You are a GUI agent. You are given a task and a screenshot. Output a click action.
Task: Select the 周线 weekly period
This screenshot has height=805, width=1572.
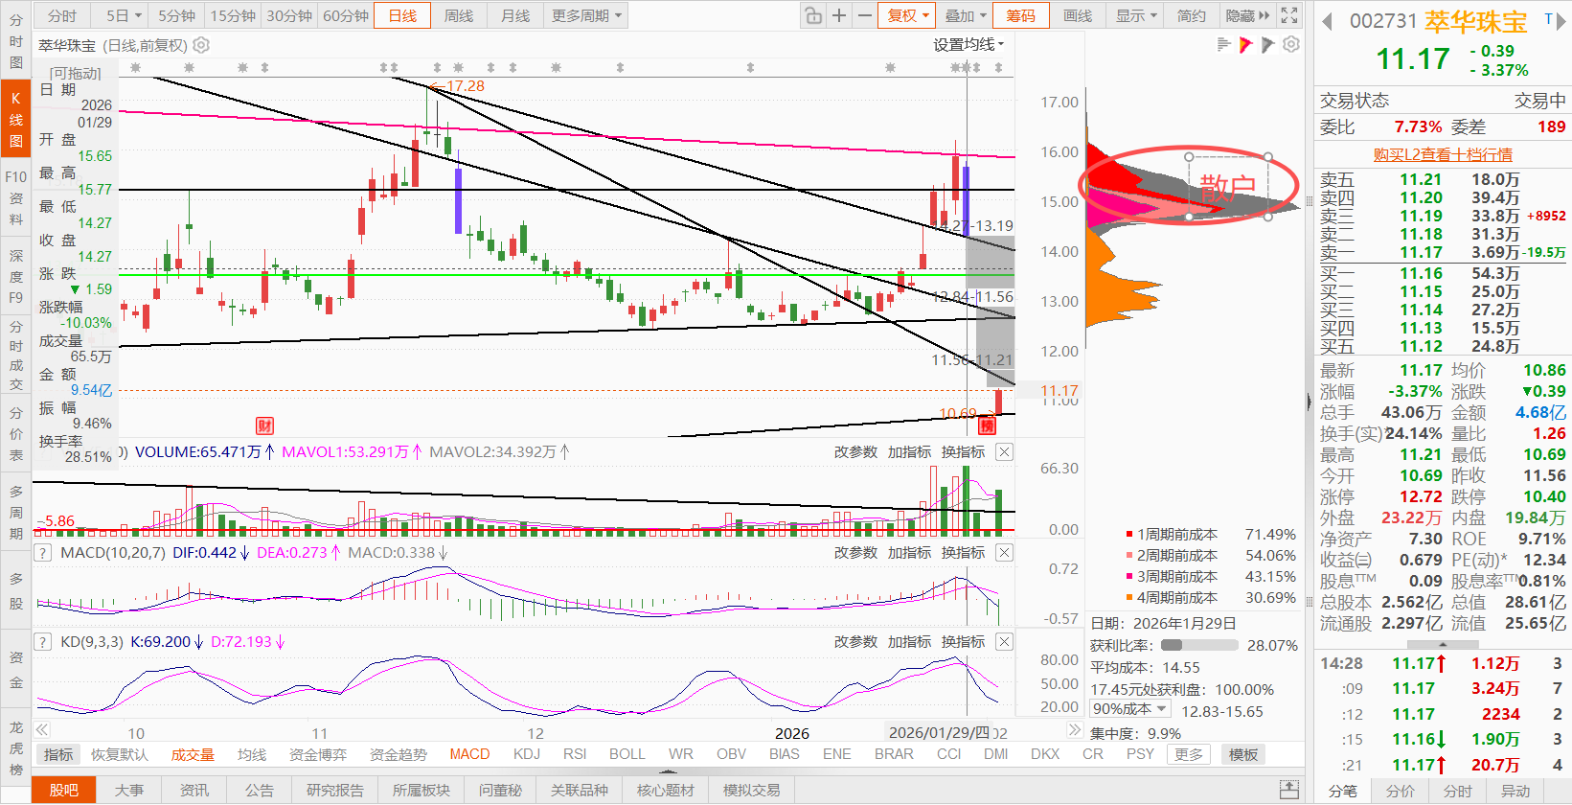click(459, 15)
